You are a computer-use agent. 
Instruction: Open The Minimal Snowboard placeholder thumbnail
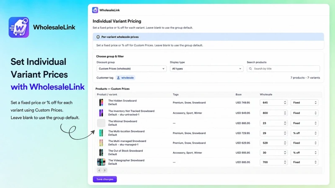(101, 123)
